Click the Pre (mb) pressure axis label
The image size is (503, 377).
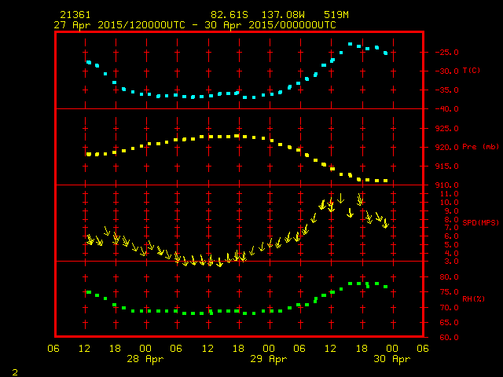[x=480, y=147]
